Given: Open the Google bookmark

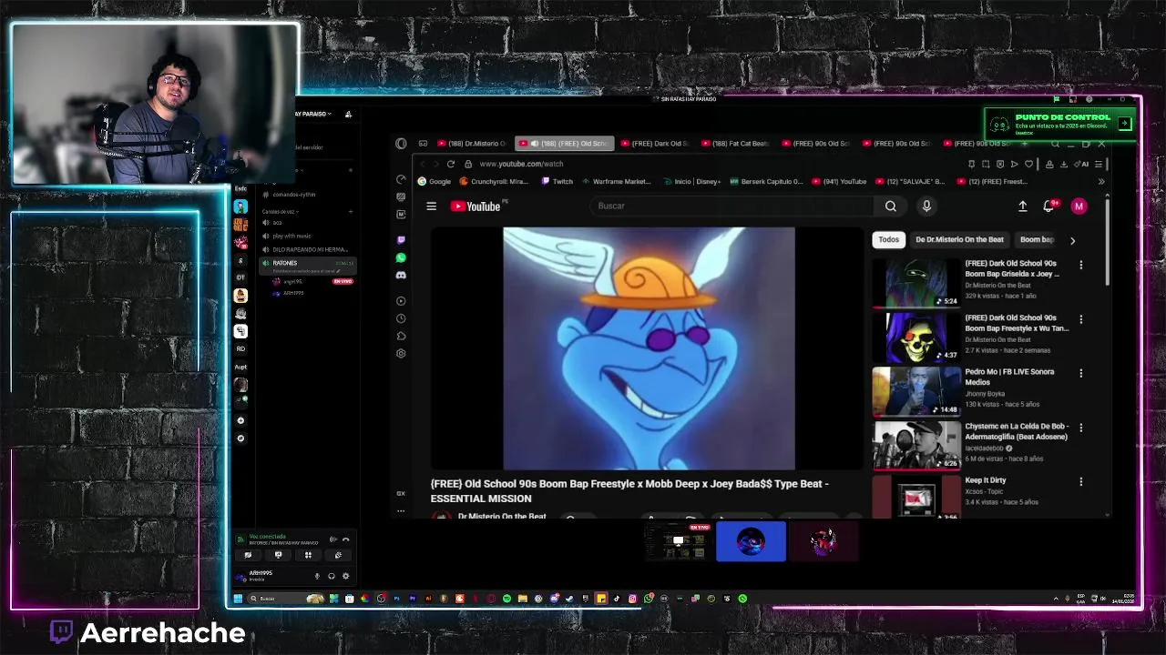Looking at the screenshot, I should (x=435, y=181).
